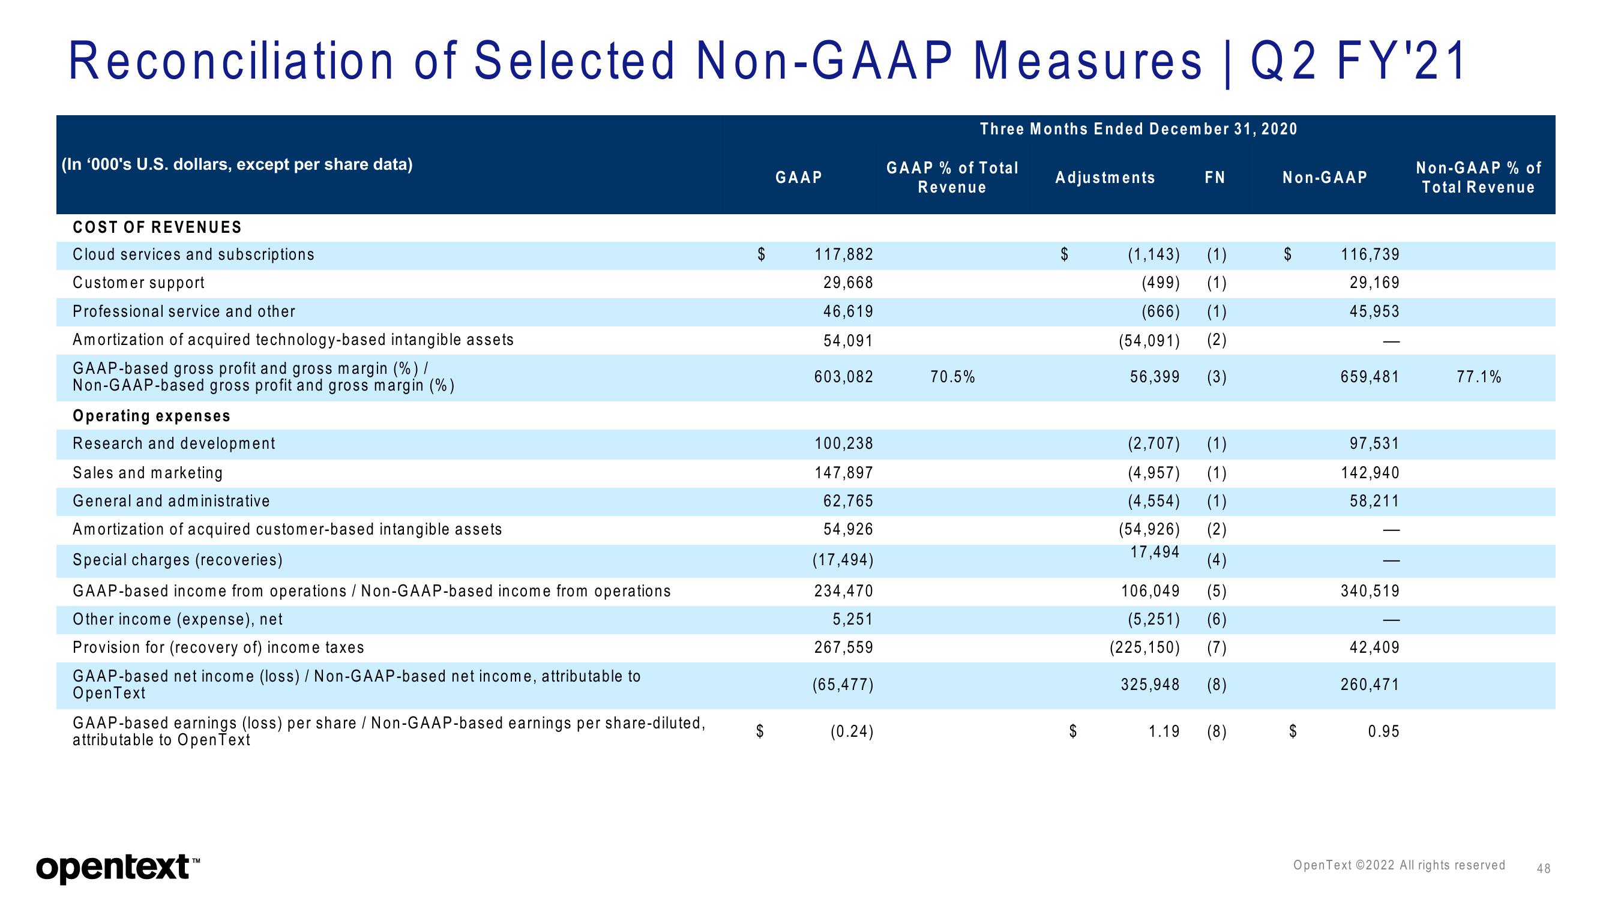Viewport: 1600px width, 900px height.
Task: Click GAAP value 46,619
Action: tap(848, 311)
